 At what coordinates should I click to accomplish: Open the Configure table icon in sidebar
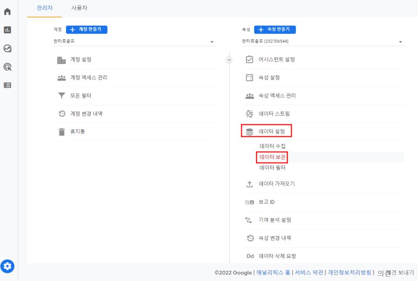8,85
